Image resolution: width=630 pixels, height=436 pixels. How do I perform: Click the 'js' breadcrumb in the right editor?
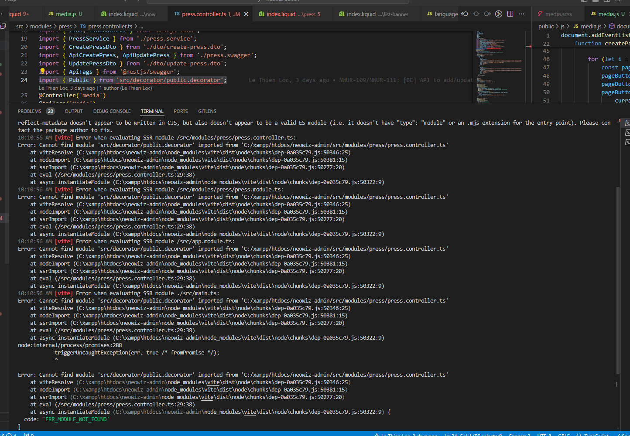pyautogui.click(x=562, y=26)
